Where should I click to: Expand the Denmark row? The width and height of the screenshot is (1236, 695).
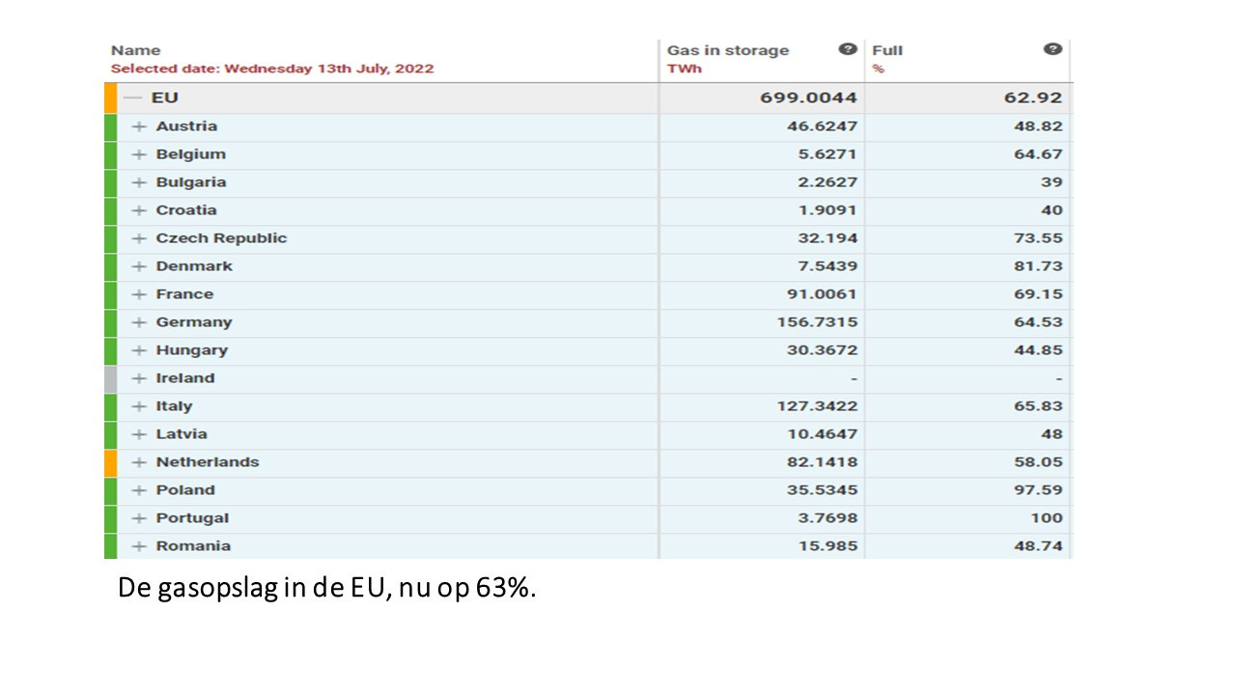click(139, 266)
